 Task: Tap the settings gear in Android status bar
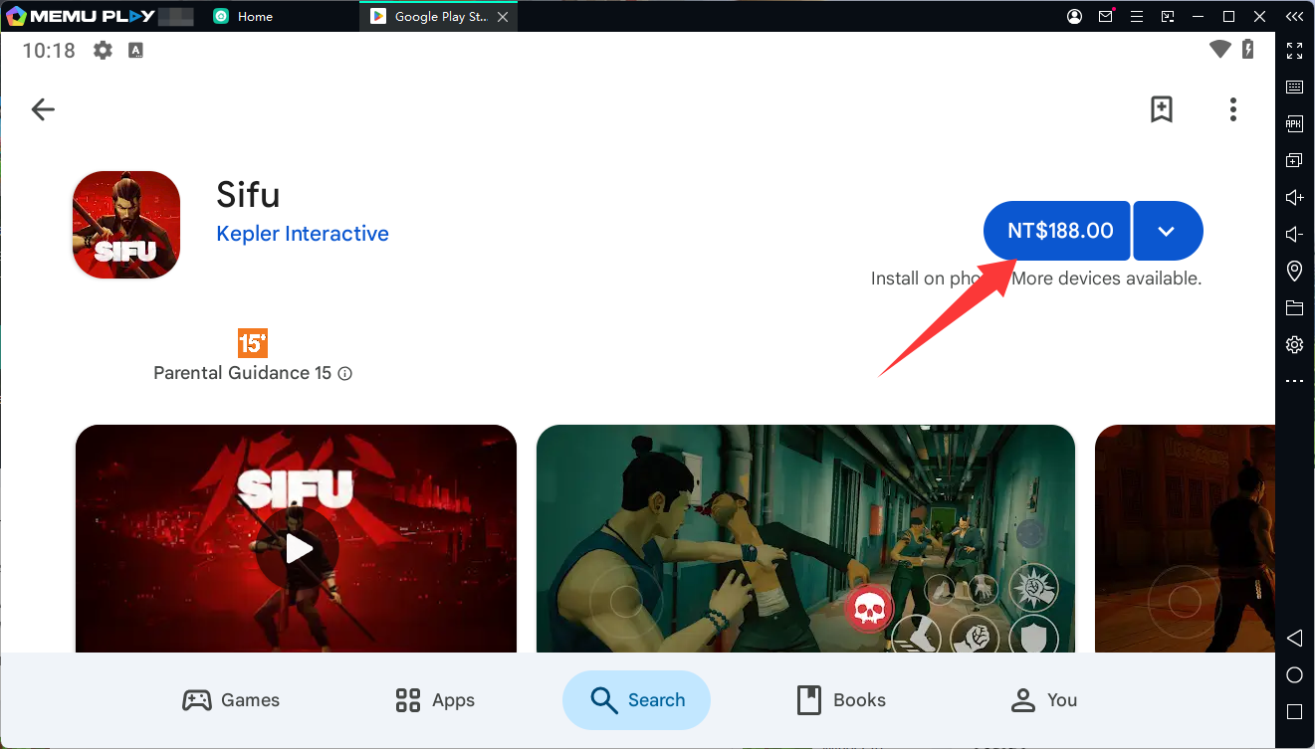pos(103,50)
